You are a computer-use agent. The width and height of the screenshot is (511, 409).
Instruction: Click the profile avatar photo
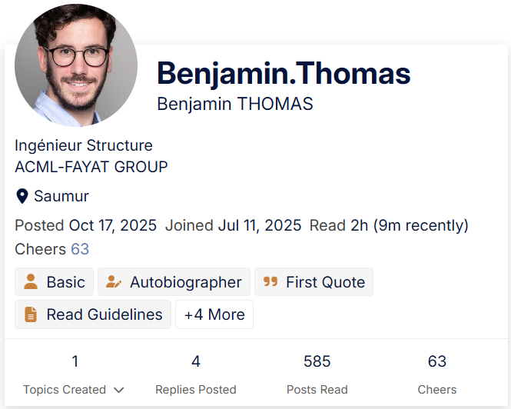76,65
